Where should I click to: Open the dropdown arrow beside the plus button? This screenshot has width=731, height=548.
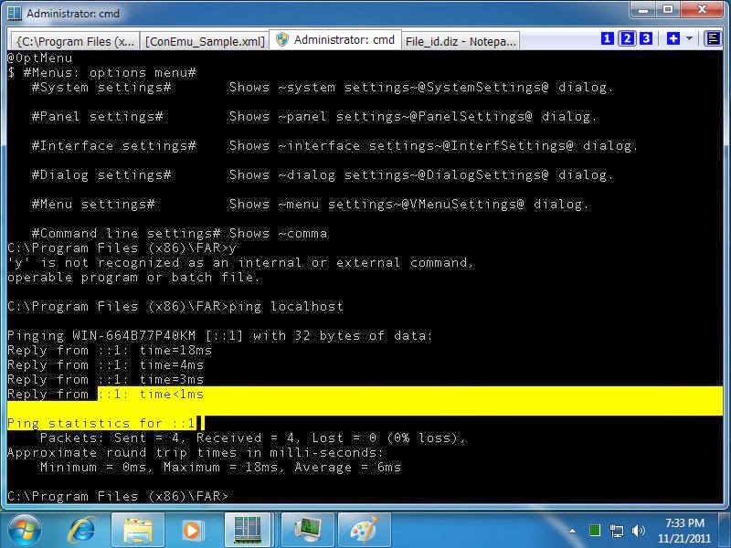690,39
